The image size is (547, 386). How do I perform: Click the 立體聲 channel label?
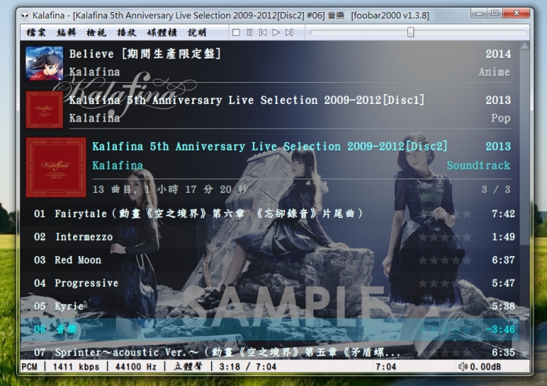(x=188, y=367)
